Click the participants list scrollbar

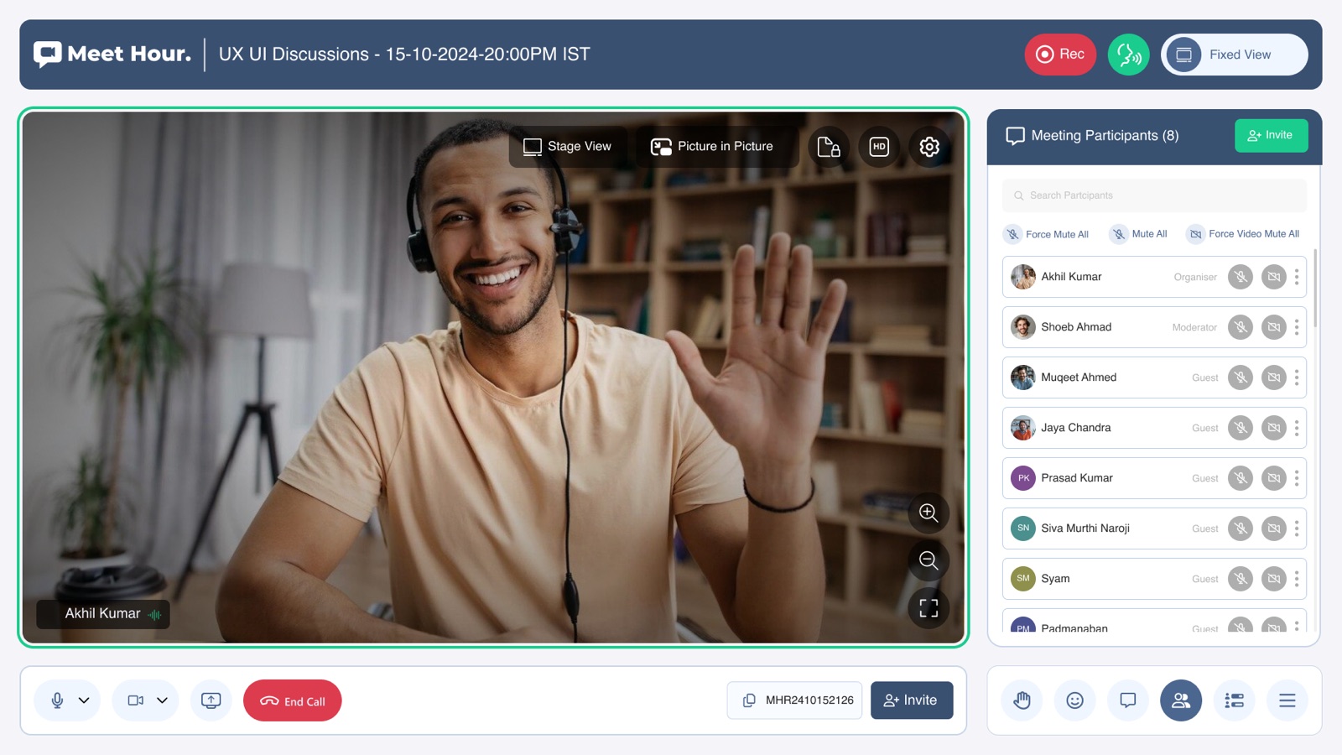point(1315,288)
